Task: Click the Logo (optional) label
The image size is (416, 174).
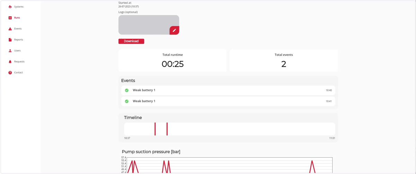Action: point(128,12)
